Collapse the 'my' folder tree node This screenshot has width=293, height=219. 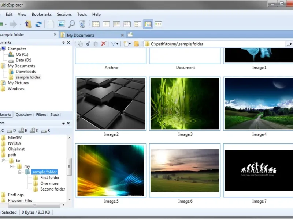coord(12,166)
